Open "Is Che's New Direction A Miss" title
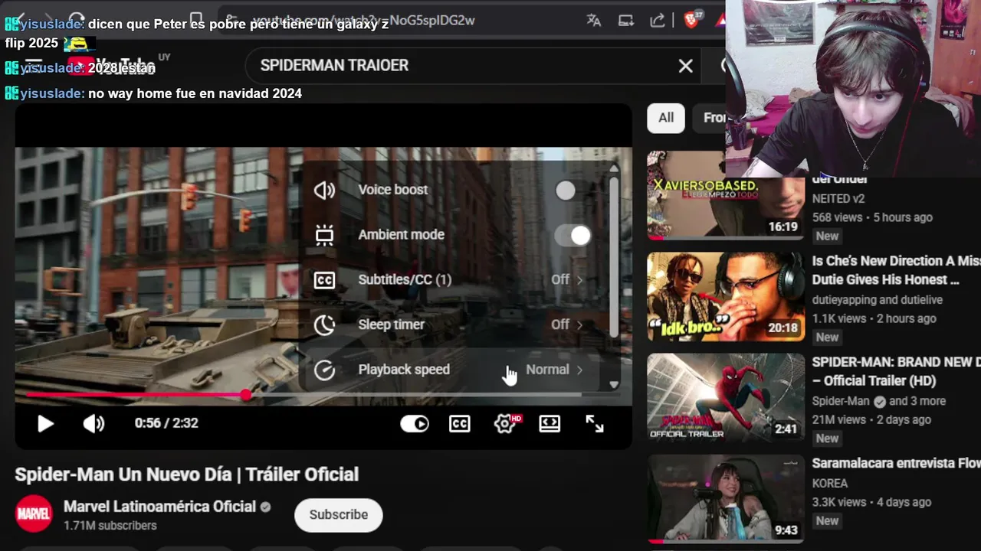The width and height of the screenshot is (981, 551). [x=896, y=270]
